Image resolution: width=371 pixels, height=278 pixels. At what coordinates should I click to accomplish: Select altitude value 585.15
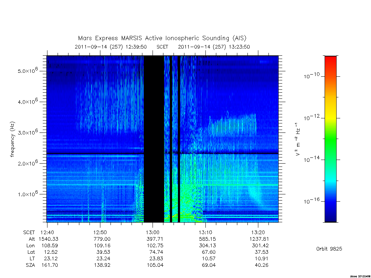(x=208, y=239)
